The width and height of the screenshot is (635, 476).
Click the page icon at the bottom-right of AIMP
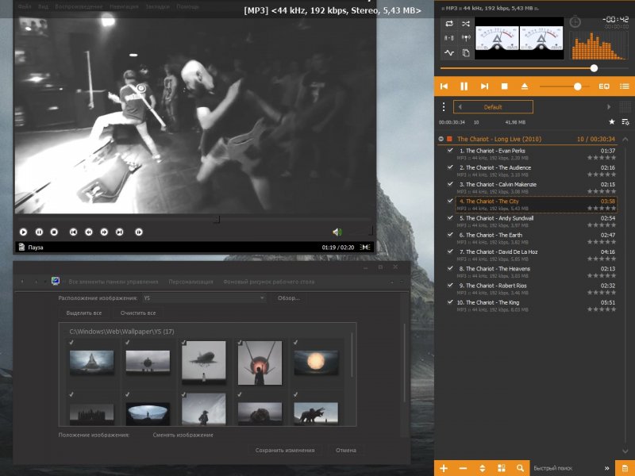pos(625,468)
